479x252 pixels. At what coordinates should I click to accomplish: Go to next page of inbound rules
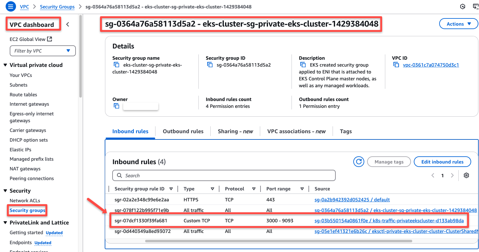point(452,175)
